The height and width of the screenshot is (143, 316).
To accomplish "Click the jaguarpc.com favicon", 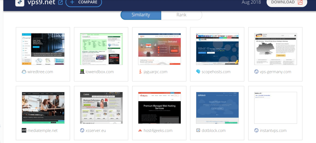I will pos(140,71).
